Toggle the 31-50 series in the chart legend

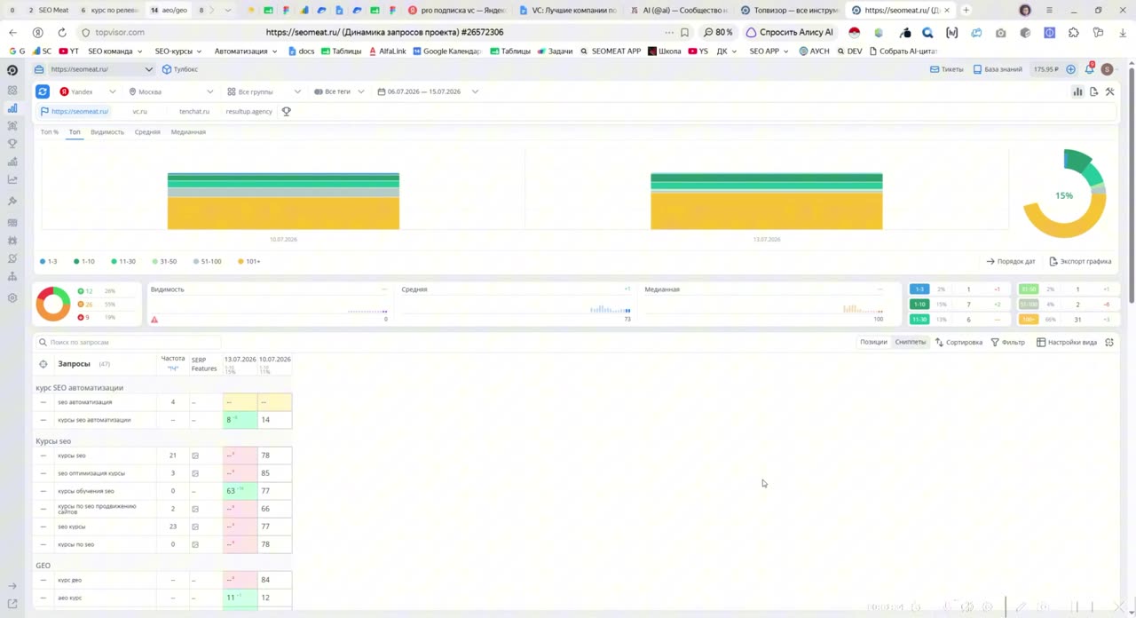coord(164,262)
